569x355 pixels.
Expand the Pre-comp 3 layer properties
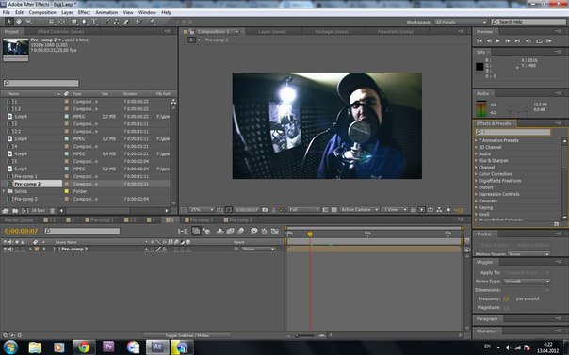click(30, 250)
